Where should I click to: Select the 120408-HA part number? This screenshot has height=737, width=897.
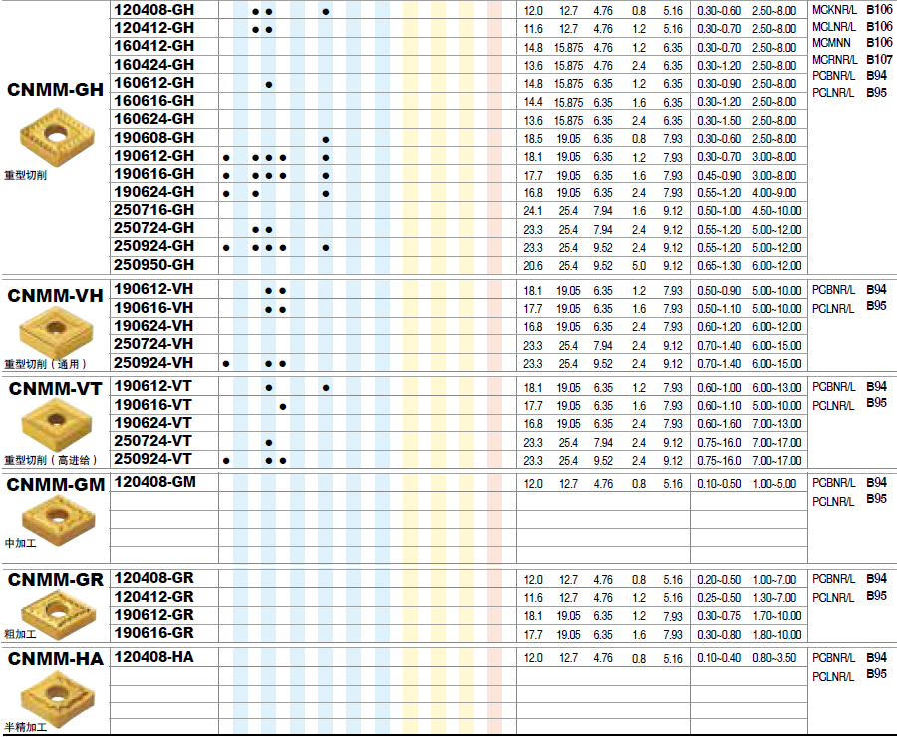(154, 657)
